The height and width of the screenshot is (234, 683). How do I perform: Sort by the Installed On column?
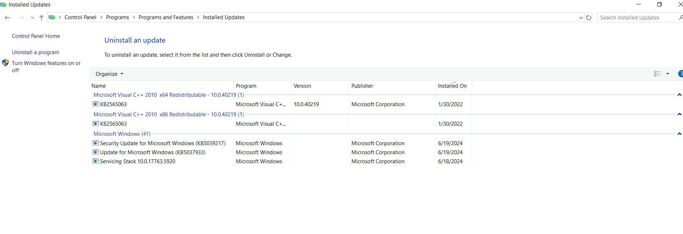point(452,86)
